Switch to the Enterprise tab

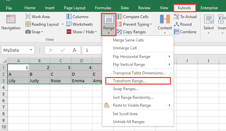click(x=209, y=8)
